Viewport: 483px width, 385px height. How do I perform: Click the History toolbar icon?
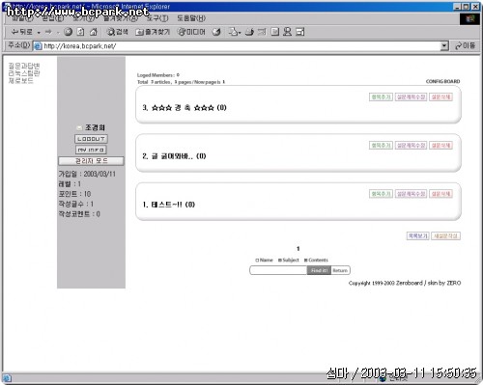[x=216, y=32]
